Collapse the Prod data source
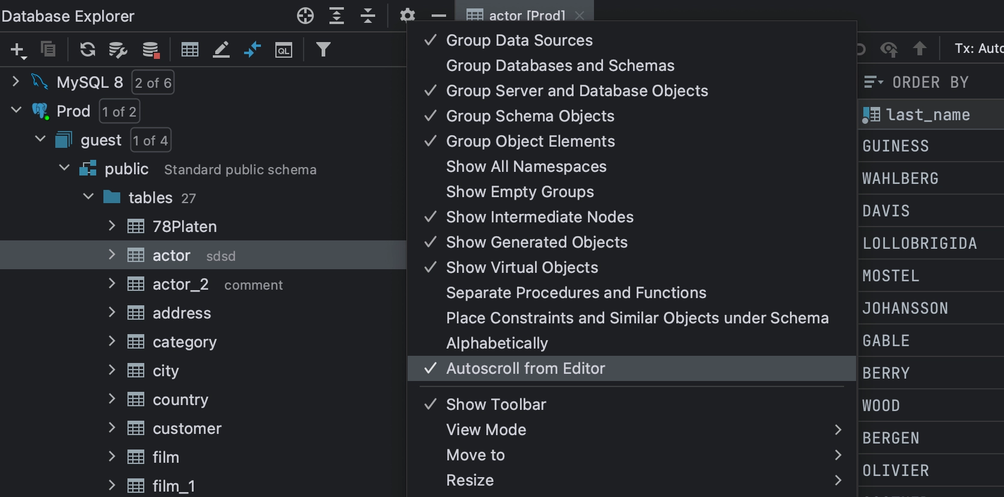 point(16,111)
